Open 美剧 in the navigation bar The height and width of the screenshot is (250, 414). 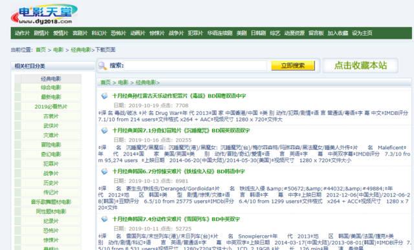(x=241, y=33)
